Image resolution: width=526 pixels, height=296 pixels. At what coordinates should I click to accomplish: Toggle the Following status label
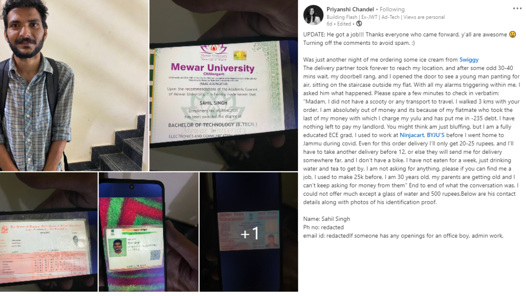392,9
